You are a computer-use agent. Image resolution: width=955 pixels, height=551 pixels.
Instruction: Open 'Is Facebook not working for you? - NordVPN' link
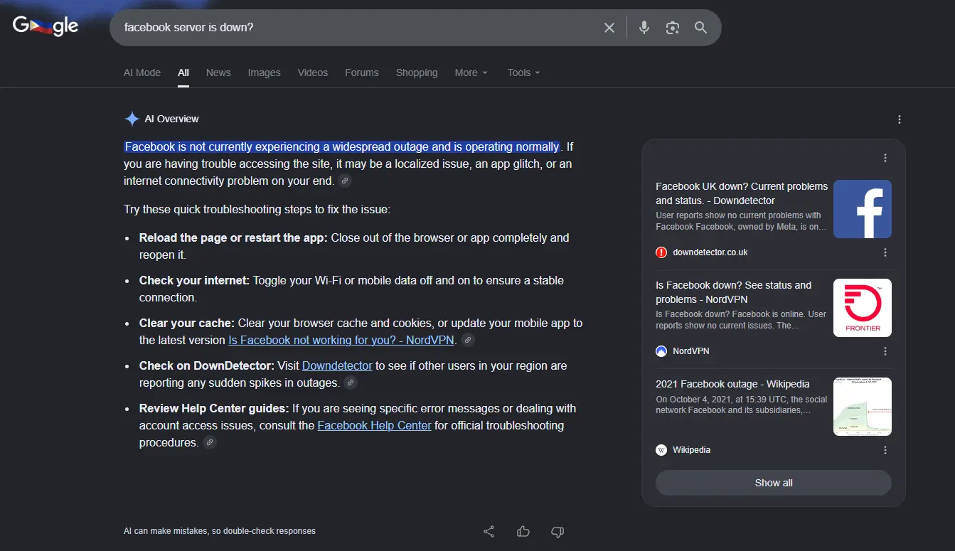tap(341, 341)
